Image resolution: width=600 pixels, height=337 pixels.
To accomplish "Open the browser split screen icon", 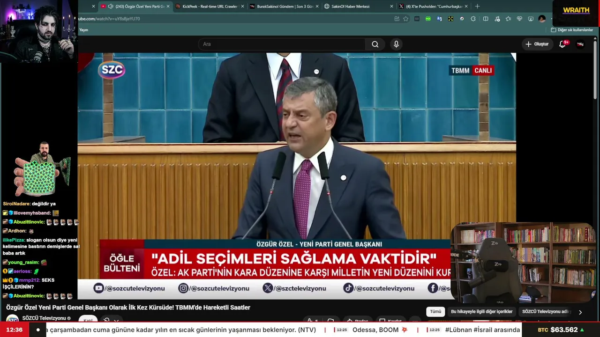I will pyautogui.click(x=486, y=19).
